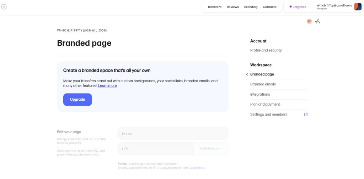Click the add member icon
Image resolution: width=364 pixels, height=179 pixels.
[x=317, y=22]
